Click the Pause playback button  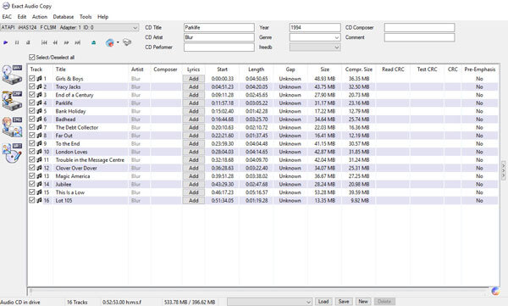click(x=17, y=42)
